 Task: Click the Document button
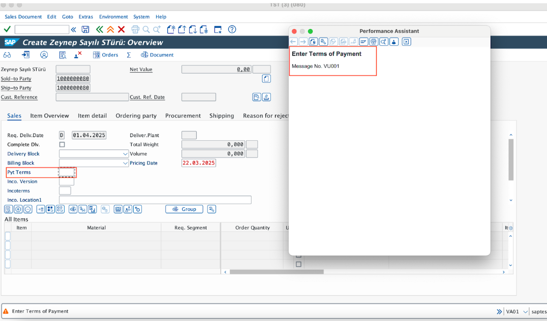[x=157, y=55]
